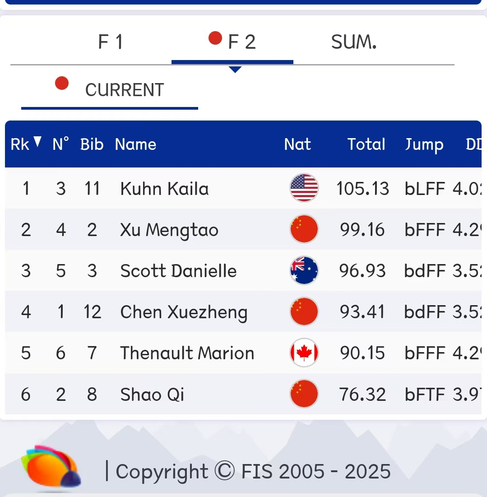The image size is (487, 497).
Task: Click the Australia flag beside Scott Danielle
Action: [304, 270]
